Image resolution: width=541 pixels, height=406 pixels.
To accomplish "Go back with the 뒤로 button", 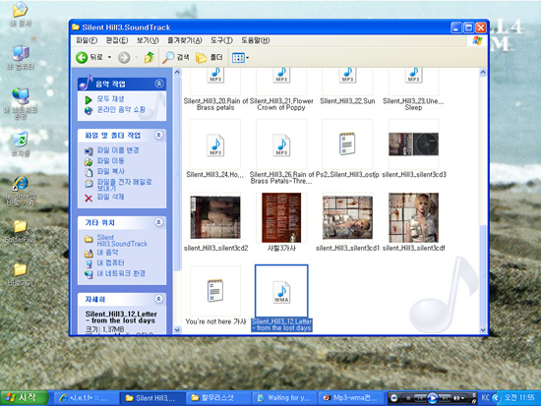I will tap(89, 57).
